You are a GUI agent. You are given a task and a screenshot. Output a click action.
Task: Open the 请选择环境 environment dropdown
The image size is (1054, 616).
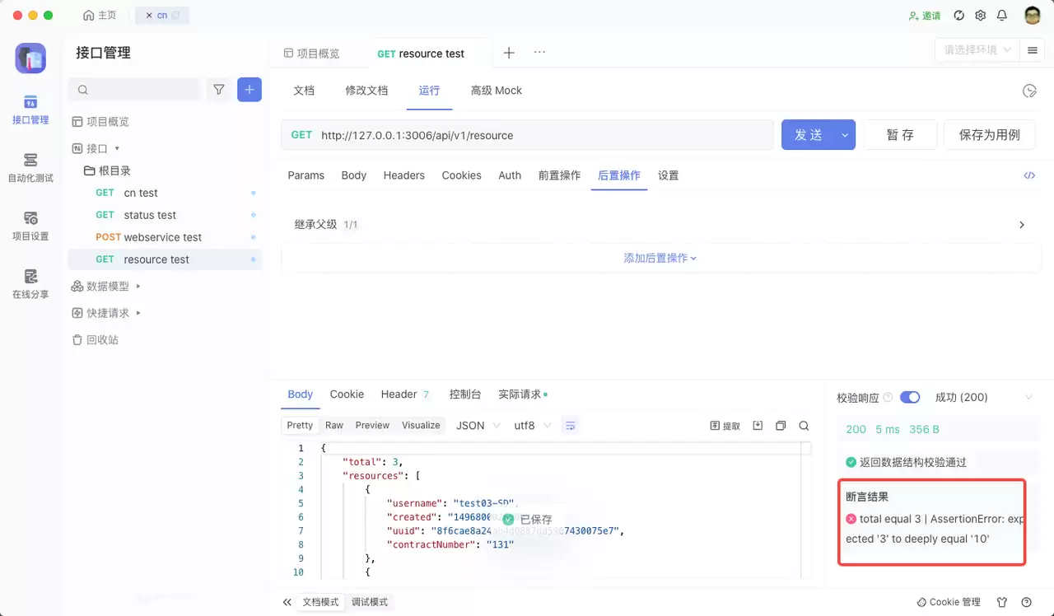pyautogui.click(x=977, y=50)
